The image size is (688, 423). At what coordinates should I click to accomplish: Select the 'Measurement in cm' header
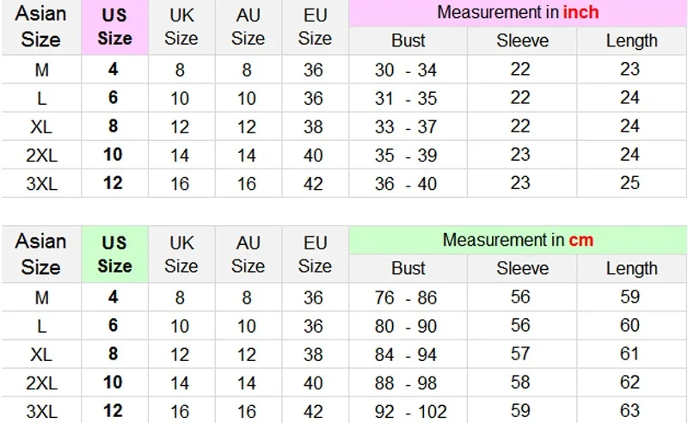518,240
